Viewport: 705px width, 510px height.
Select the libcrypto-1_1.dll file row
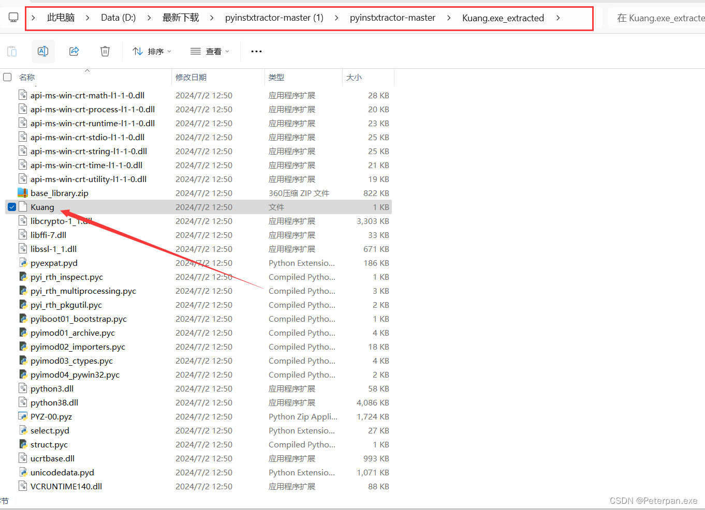pos(198,221)
